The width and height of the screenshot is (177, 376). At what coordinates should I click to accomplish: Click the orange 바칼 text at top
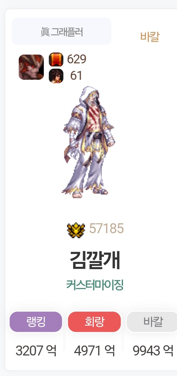point(150,37)
